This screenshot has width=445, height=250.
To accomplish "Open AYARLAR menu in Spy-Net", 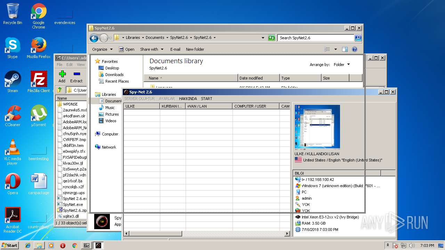I will 167,99.
